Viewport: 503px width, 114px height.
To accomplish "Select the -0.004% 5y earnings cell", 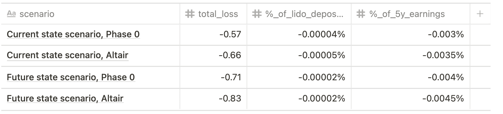I will 411,77.
